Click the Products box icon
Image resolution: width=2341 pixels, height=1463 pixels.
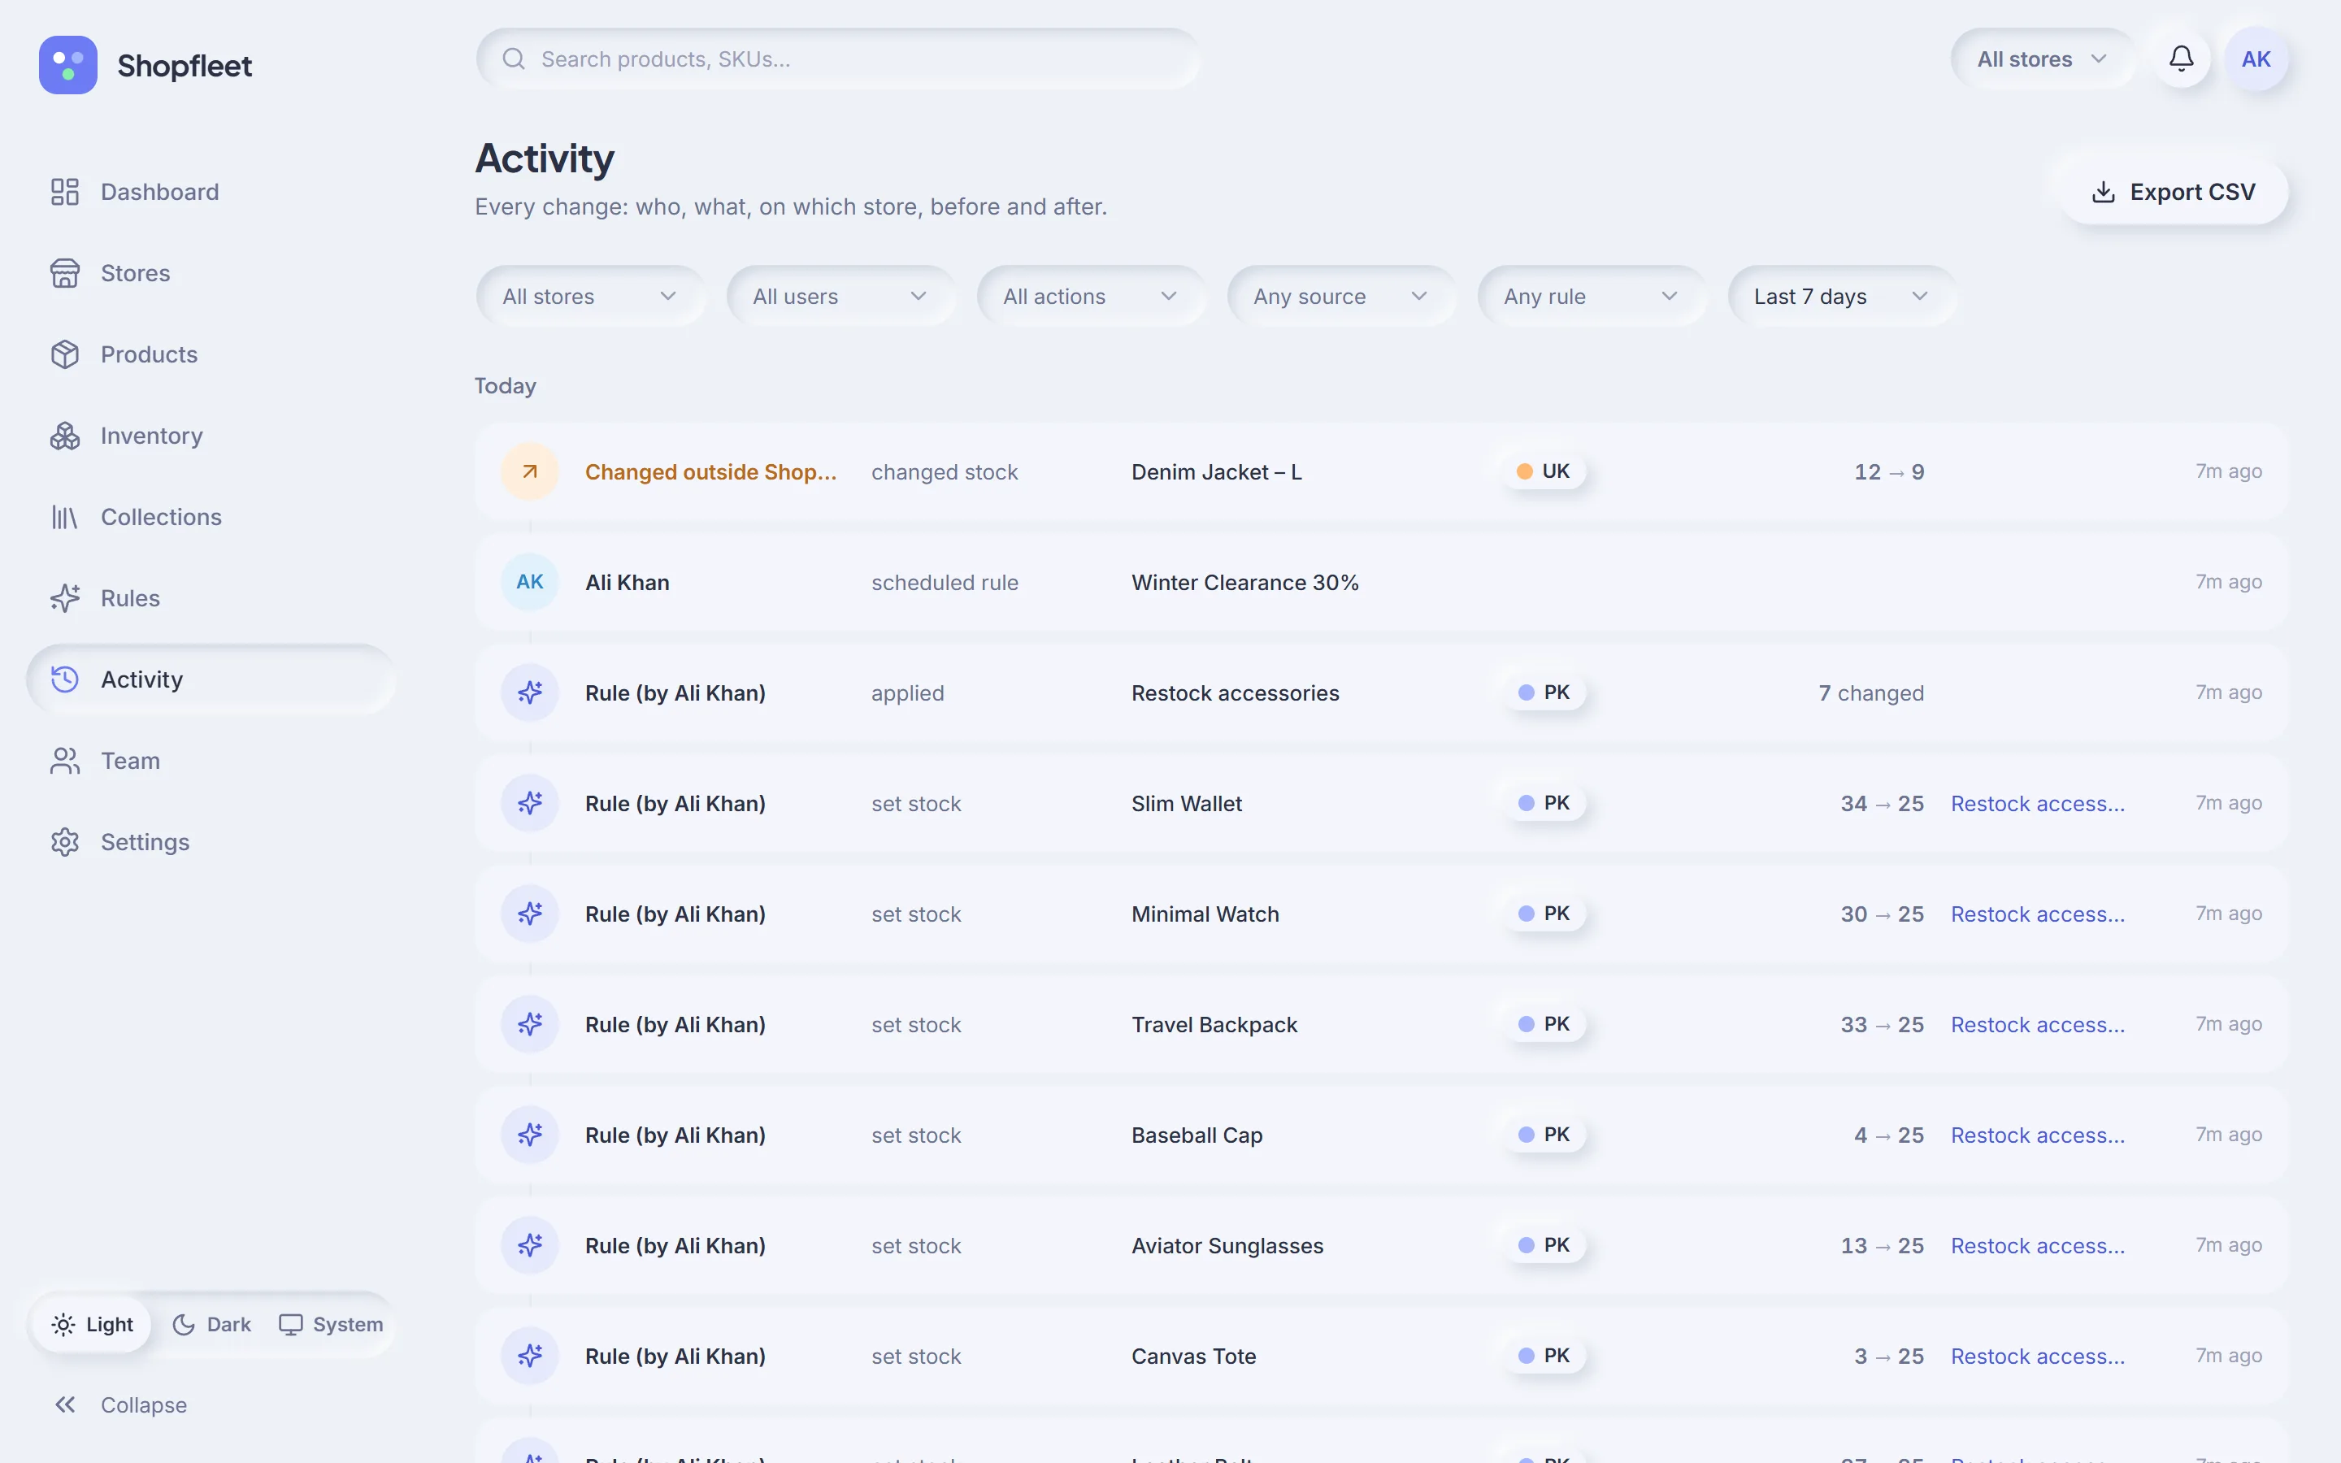click(65, 354)
